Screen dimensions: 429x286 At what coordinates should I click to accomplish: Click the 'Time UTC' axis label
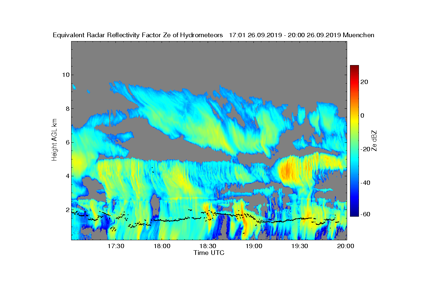click(x=209, y=253)
